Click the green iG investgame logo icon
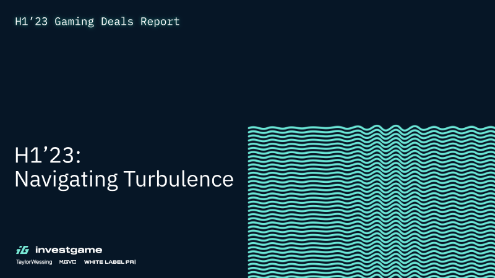495x278 pixels. click(22, 250)
